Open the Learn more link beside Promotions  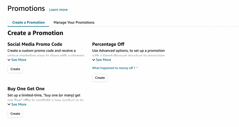coord(58,10)
